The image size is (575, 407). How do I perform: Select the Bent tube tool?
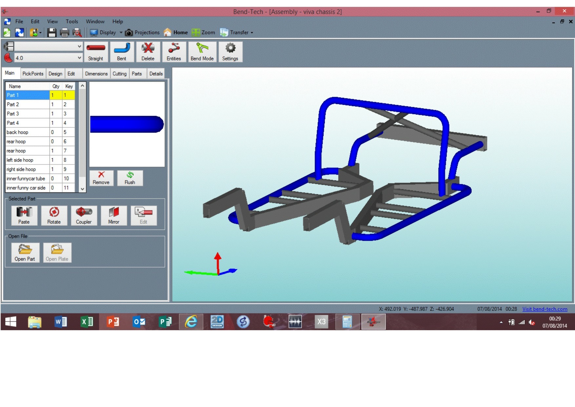pos(122,52)
